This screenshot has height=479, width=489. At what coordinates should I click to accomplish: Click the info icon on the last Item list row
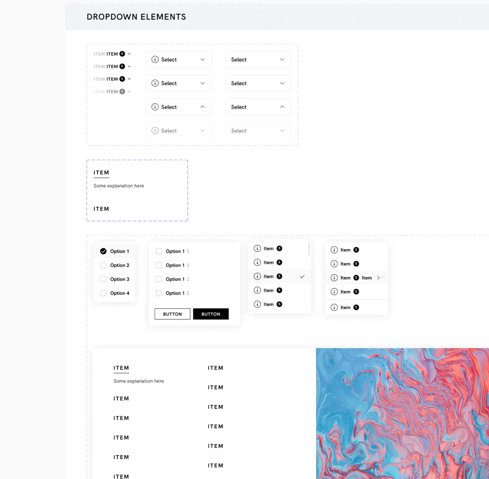tap(335, 307)
